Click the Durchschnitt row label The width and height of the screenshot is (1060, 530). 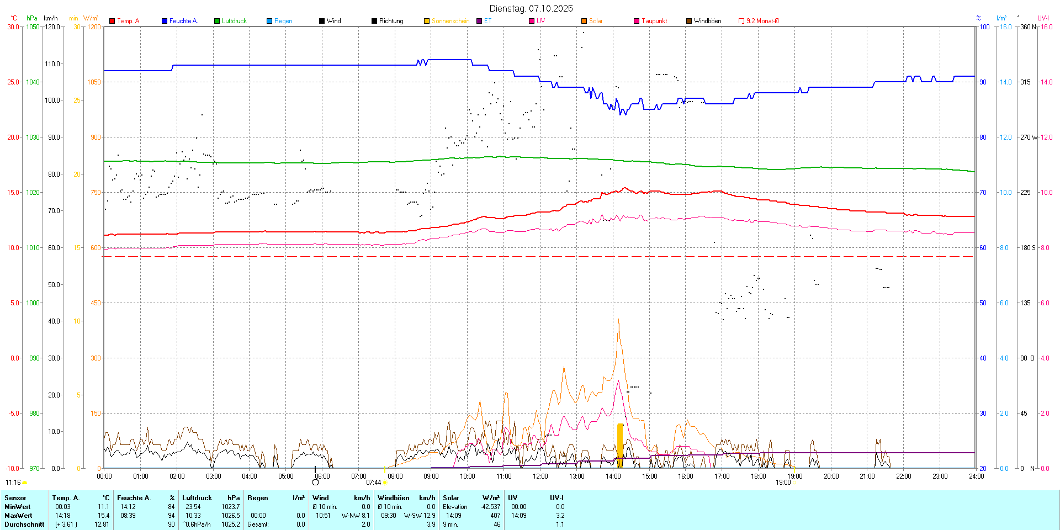pos(24,524)
